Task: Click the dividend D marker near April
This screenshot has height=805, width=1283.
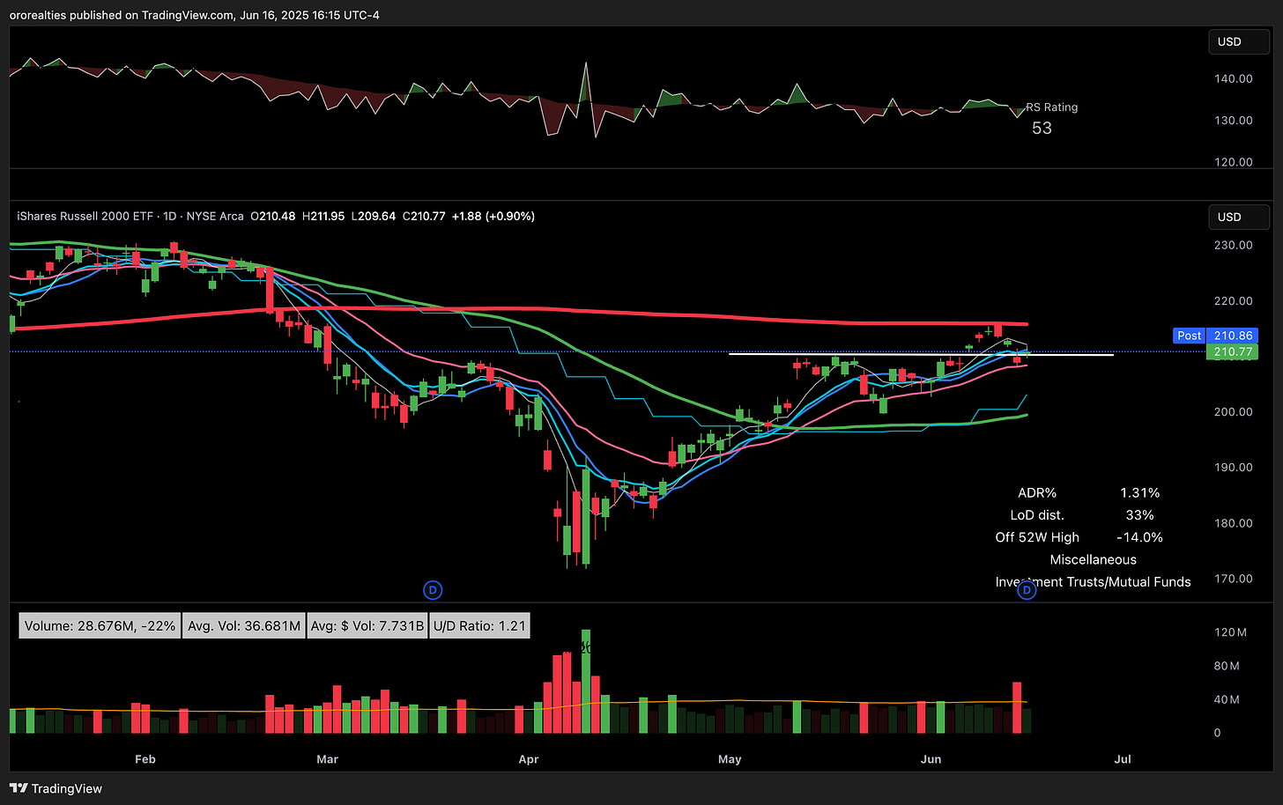Action: pyautogui.click(x=433, y=590)
